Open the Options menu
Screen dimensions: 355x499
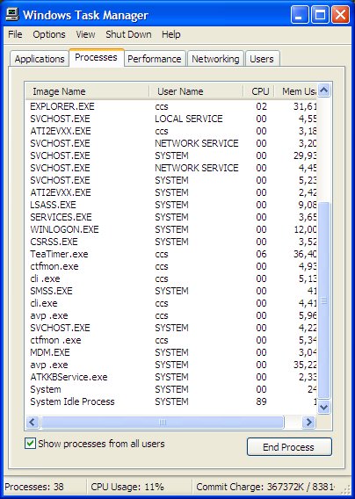pos(49,34)
